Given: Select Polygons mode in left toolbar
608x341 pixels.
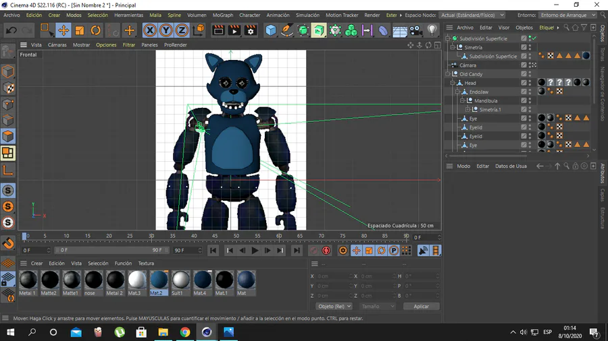Looking at the screenshot, I should [7, 137].
